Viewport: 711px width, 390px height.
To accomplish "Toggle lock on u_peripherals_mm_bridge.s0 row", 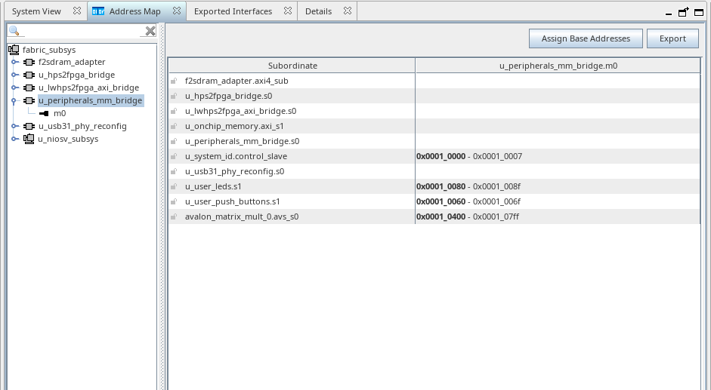I will tap(174, 141).
